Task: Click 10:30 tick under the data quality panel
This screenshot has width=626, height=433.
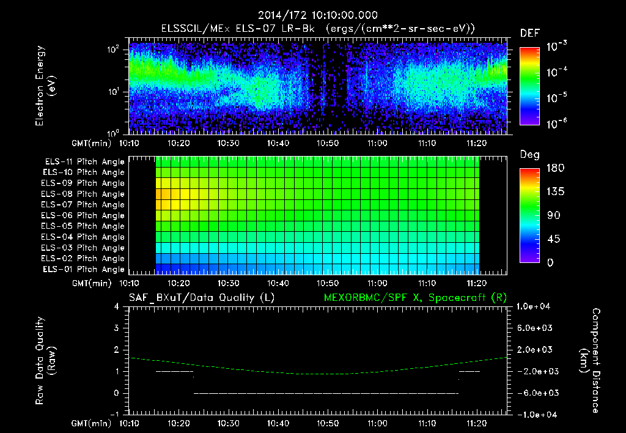Action: point(229,423)
